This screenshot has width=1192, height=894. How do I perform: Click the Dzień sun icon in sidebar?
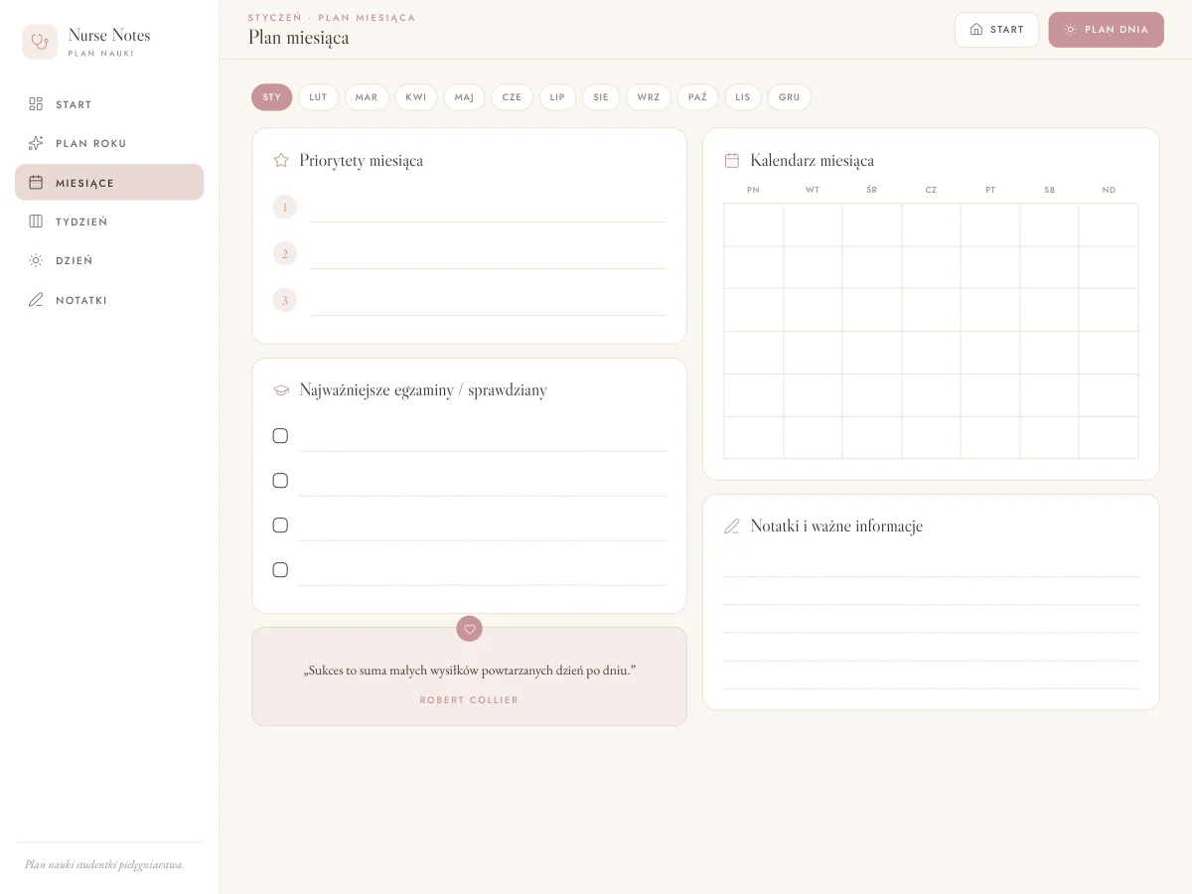click(36, 260)
